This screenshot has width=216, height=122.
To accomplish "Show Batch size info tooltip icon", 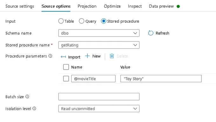I will point(27,96).
